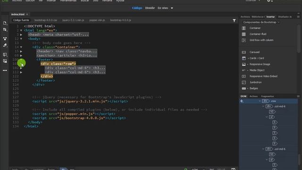Switch to the index.html document tab
The height and width of the screenshot is (170, 302).
click(18, 14)
